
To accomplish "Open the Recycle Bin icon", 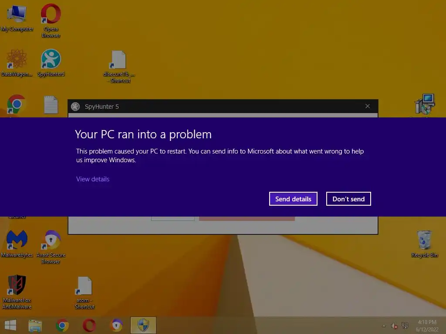I will [424, 244].
